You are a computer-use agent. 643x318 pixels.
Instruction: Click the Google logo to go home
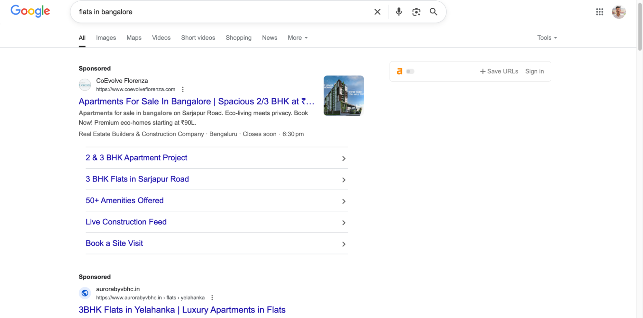tap(30, 11)
